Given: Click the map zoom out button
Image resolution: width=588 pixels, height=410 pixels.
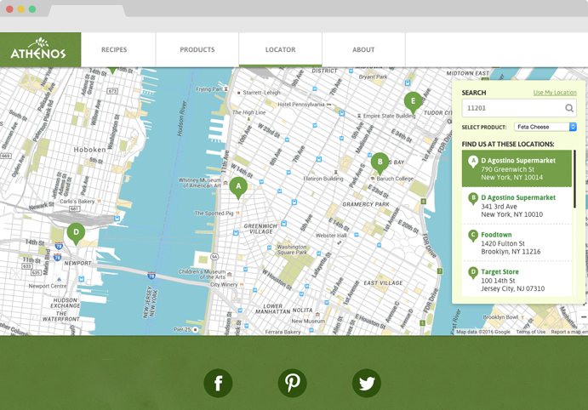Looking at the screenshot, I should click(584, 317).
